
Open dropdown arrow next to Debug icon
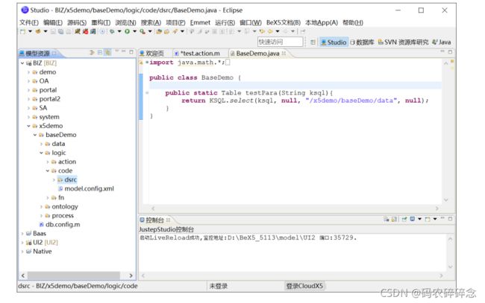coord(119,31)
